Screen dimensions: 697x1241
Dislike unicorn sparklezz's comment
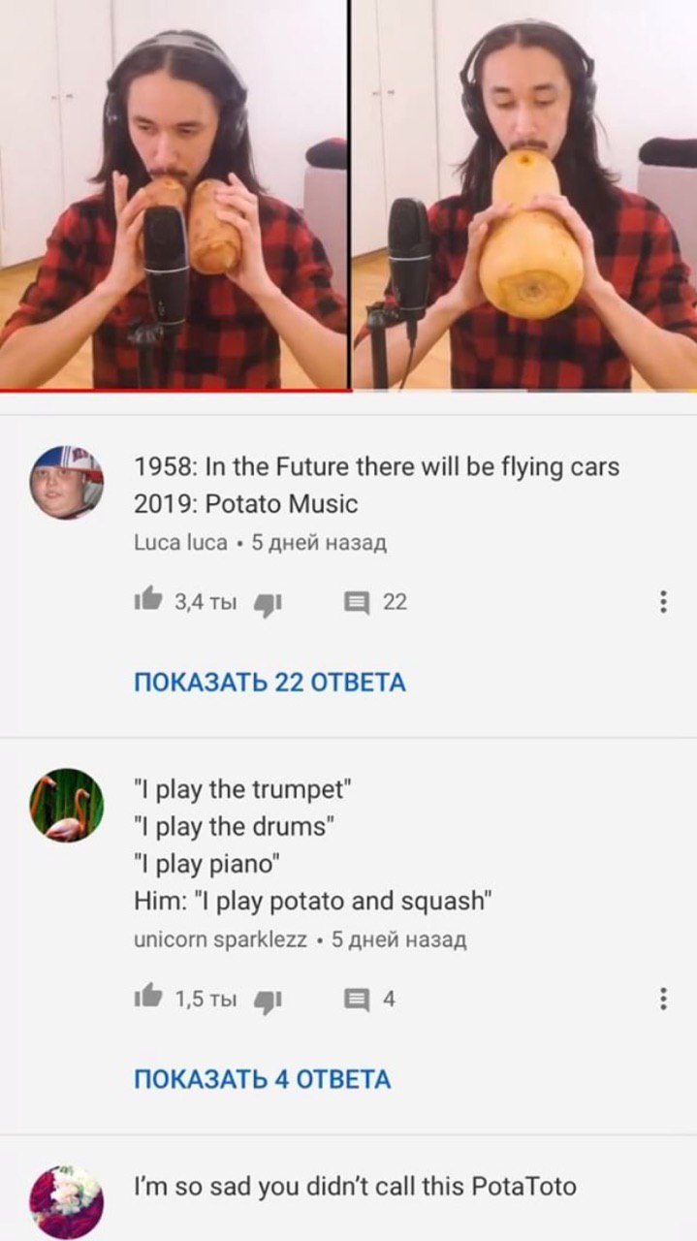[268, 1000]
